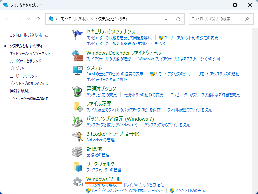
Task: Open Windows Defender ファイアウォール heading
Action: 124,53
